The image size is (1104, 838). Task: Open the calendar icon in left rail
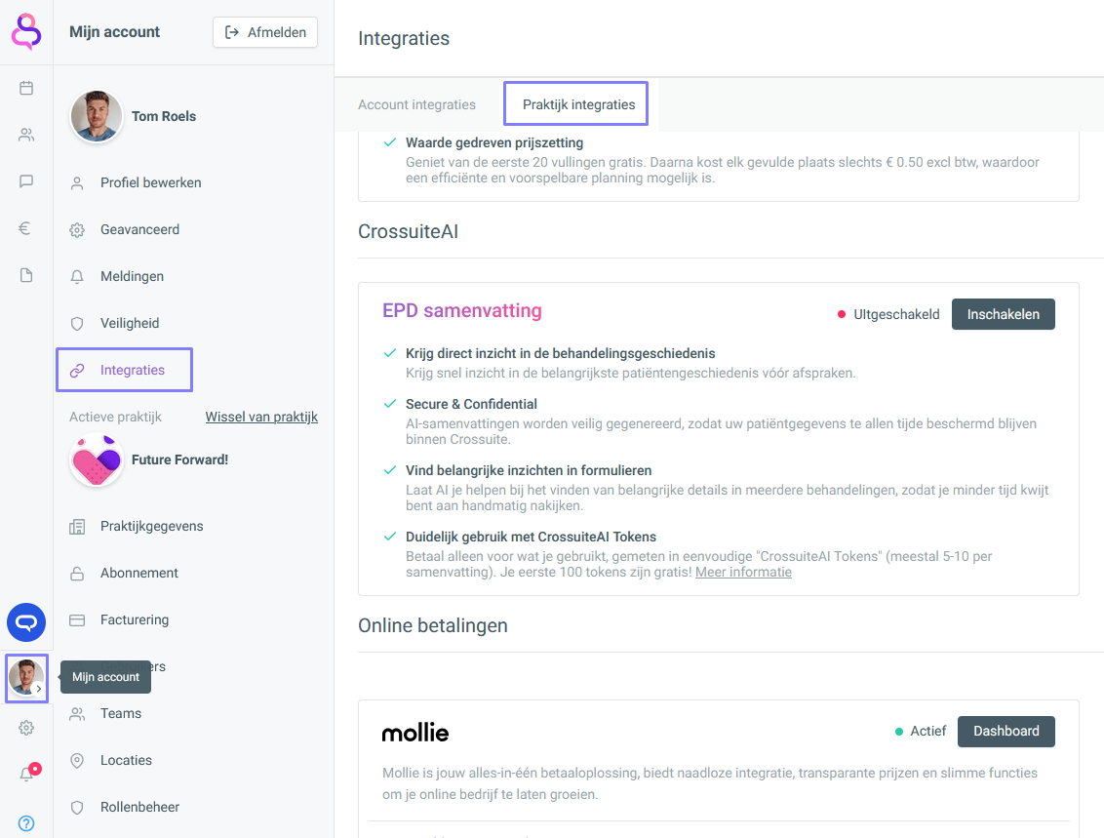point(26,88)
